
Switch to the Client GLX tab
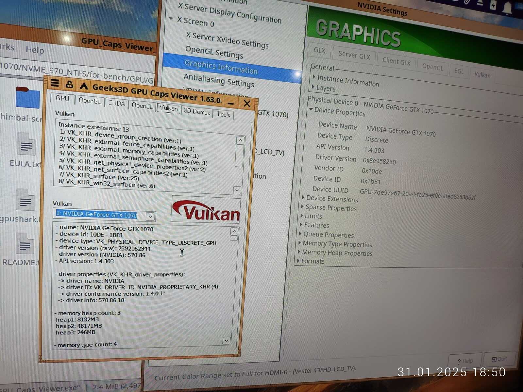396,61
